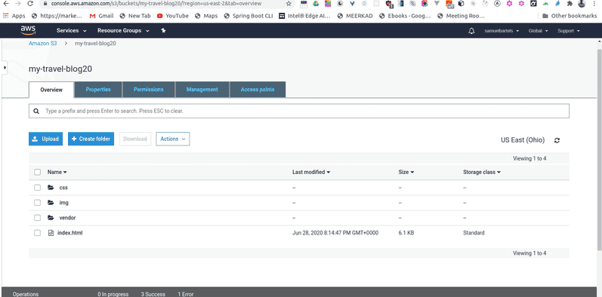Image resolution: width=602 pixels, height=297 pixels.
Task: Click the Download button
Action: 135,139
